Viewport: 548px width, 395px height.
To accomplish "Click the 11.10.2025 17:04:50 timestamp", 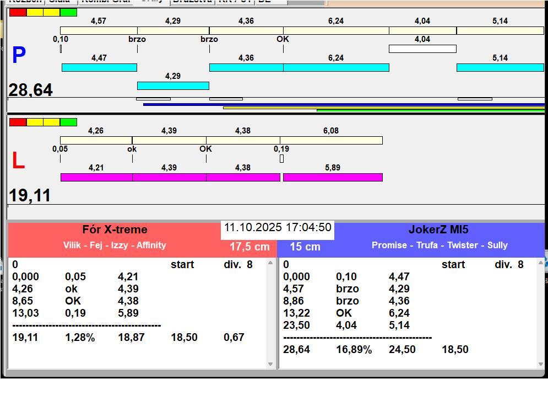I will 278,228.
